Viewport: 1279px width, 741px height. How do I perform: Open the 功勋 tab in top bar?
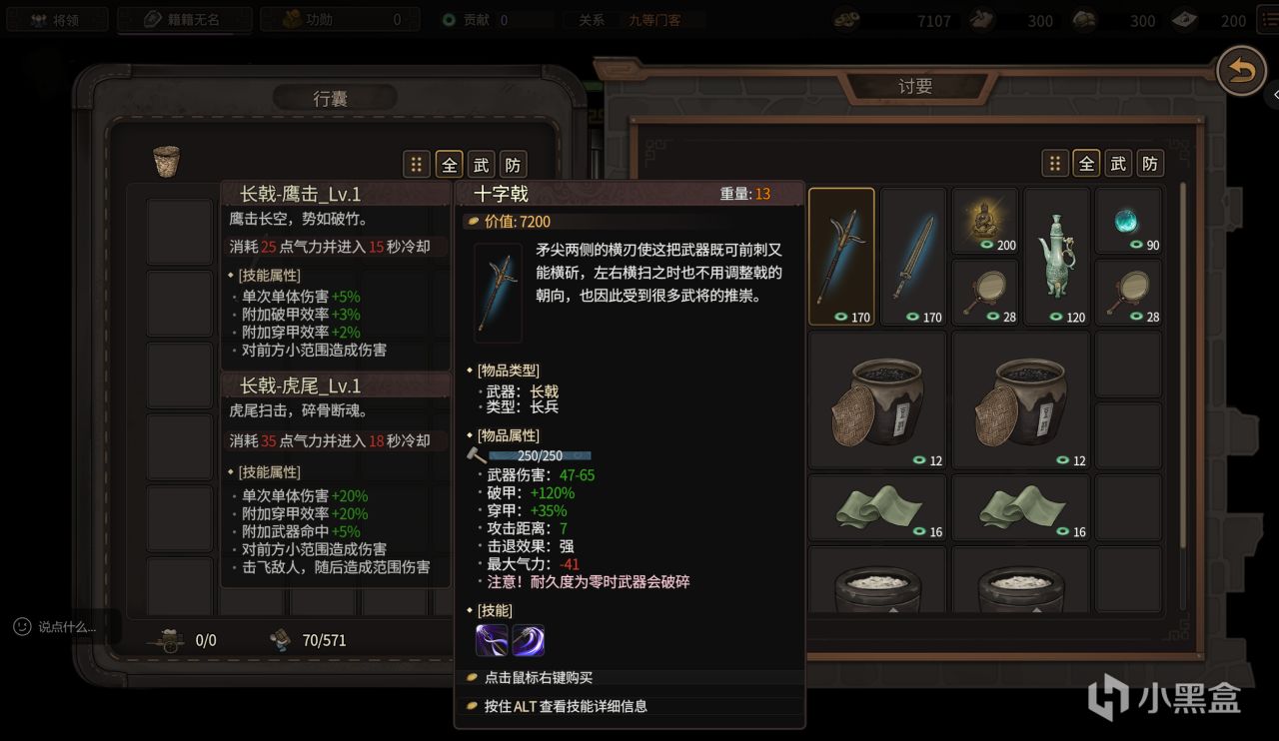point(335,19)
